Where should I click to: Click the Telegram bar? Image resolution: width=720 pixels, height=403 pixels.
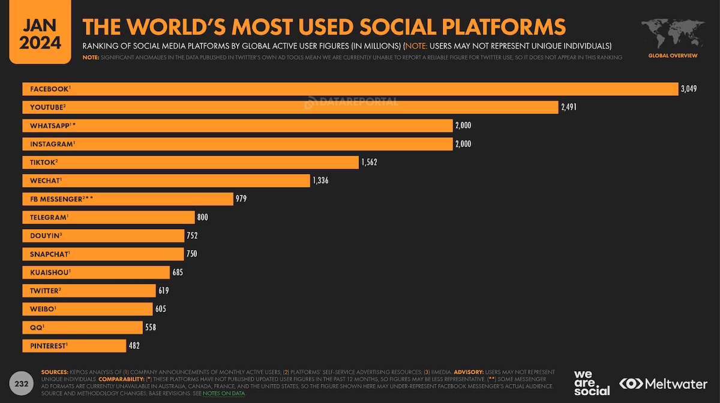pyautogui.click(x=109, y=217)
